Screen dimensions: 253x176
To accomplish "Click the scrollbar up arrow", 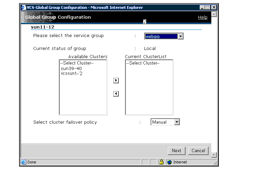I will [x=214, y=14].
